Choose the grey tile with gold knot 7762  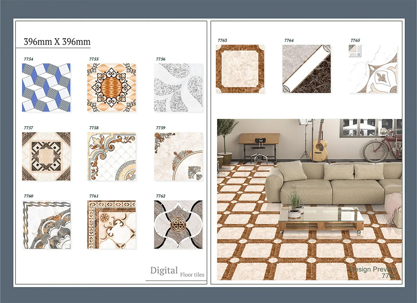click(x=178, y=225)
